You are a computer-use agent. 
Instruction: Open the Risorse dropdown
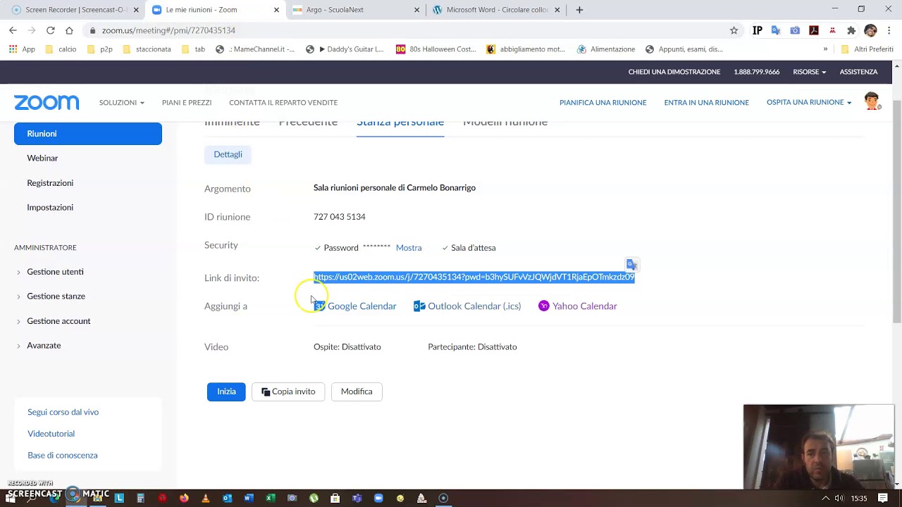(809, 72)
